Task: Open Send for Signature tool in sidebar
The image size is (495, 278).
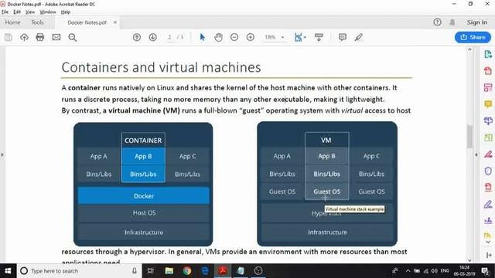Action: point(488,221)
